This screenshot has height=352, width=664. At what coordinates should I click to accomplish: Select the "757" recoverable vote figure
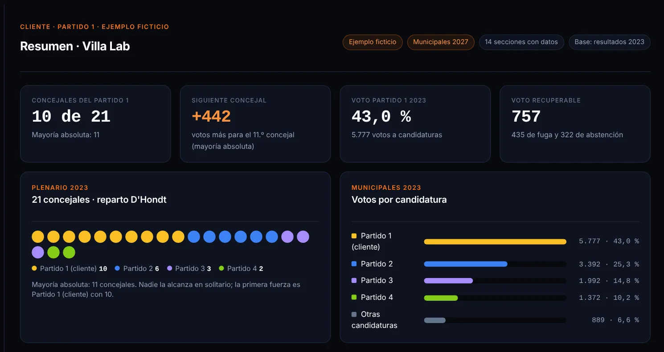pos(526,117)
